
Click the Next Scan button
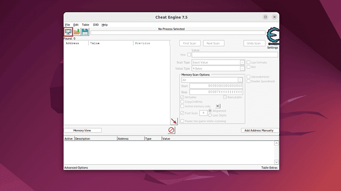pos(213,43)
